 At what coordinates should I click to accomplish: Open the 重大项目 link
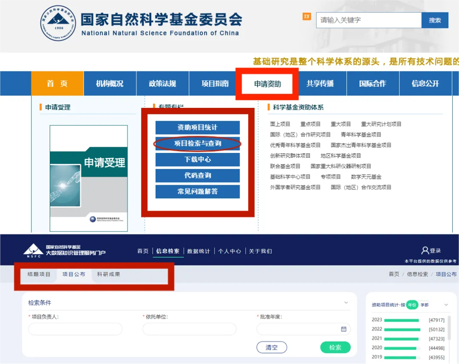pos(341,124)
